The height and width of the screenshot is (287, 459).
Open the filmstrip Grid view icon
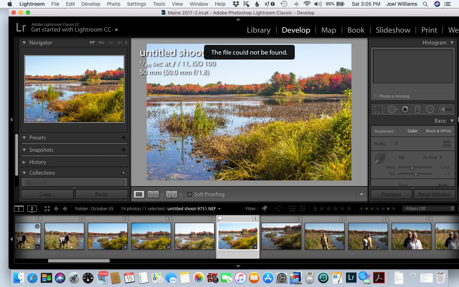[47, 208]
